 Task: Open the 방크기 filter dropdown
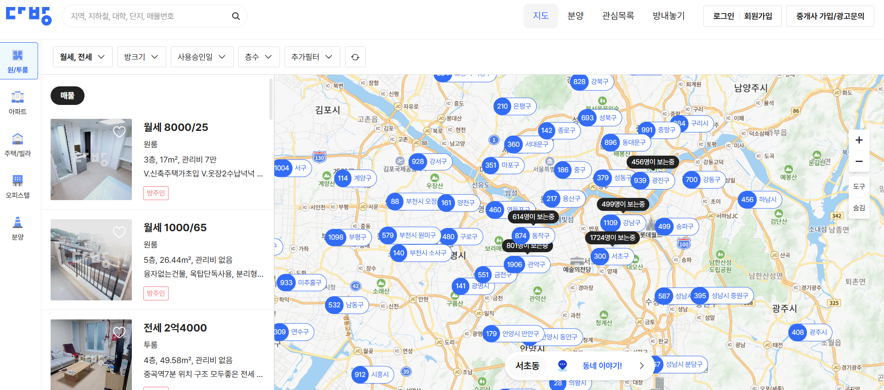(x=142, y=57)
